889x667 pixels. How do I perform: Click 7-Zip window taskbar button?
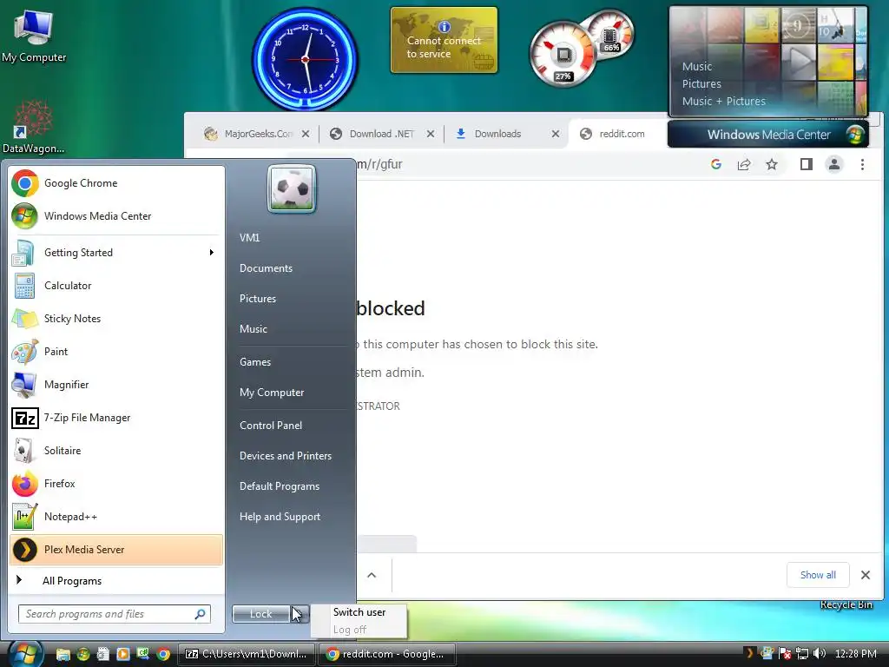click(246, 654)
